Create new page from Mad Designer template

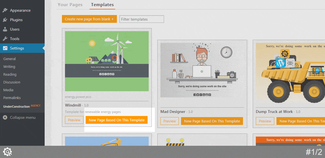coord(212,121)
